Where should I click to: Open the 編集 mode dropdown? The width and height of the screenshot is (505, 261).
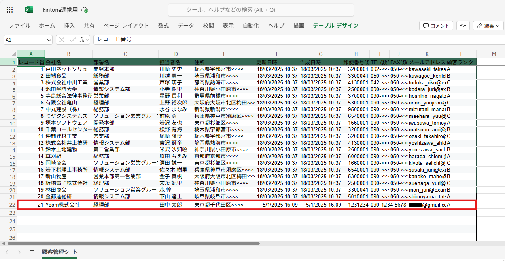coord(488,26)
